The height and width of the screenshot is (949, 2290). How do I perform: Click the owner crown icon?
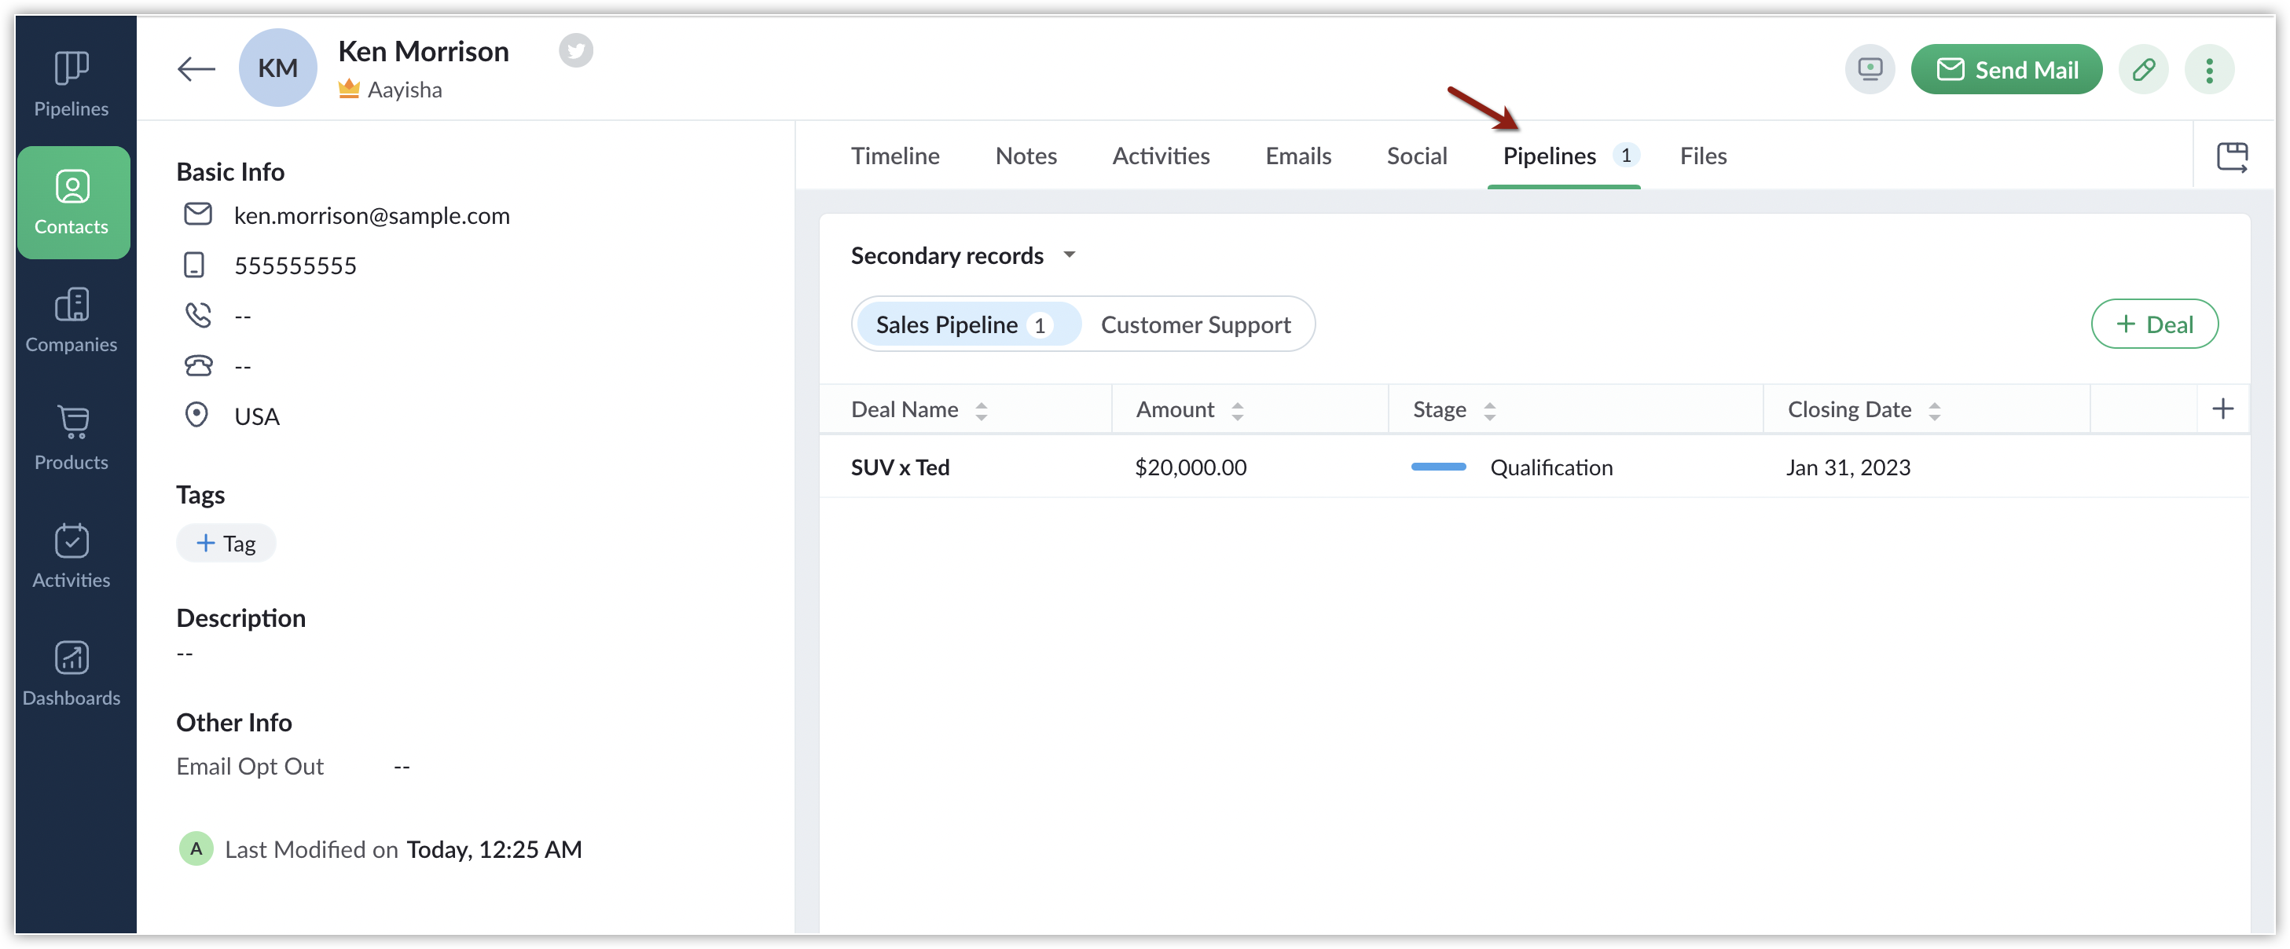(348, 89)
